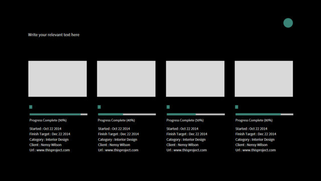The height and width of the screenshot is (181, 321).
Task: Click 'Finish Target : Dec 22 2014' fourth column
Action: point(256,134)
